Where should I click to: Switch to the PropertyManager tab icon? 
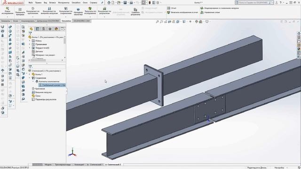(x=38, y=29)
